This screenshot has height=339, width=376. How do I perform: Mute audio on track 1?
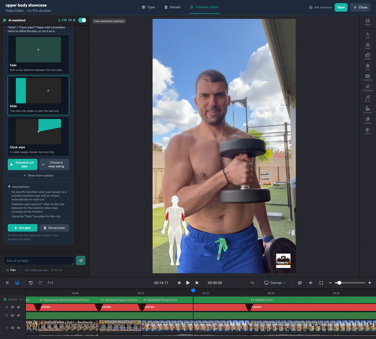[x=18, y=328]
